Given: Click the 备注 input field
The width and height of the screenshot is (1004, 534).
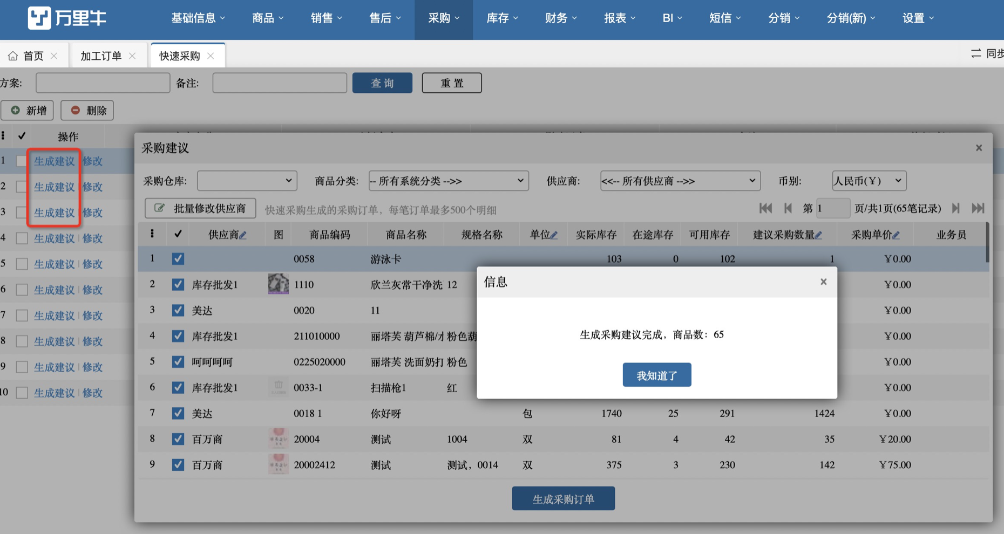Looking at the screenshot, I should (280, 83).
